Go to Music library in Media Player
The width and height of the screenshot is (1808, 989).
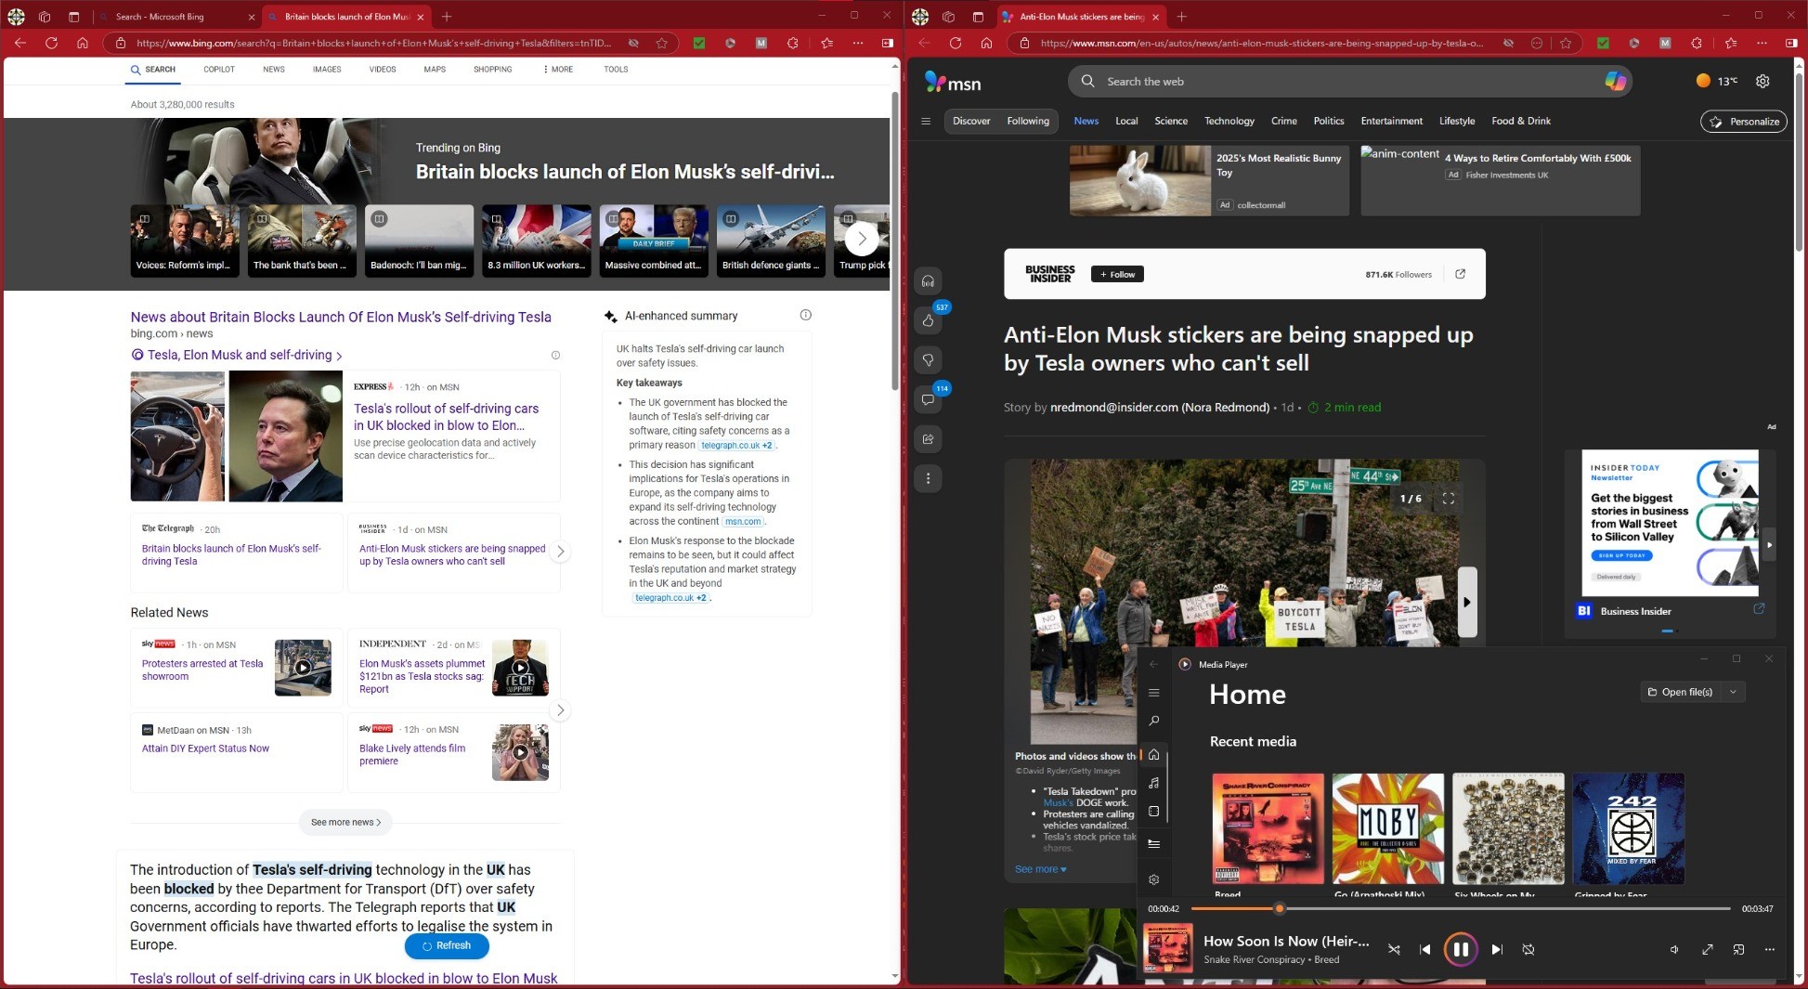pos(1154,783)
